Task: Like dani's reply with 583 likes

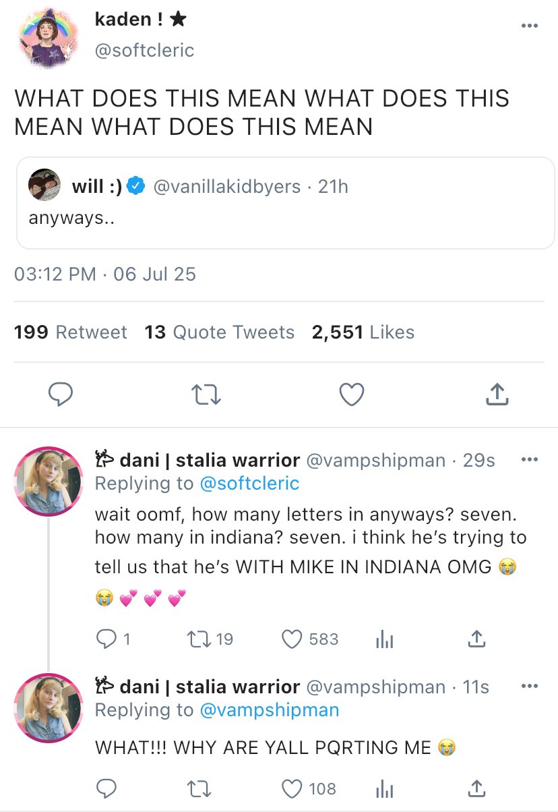Action: [291, 639]
